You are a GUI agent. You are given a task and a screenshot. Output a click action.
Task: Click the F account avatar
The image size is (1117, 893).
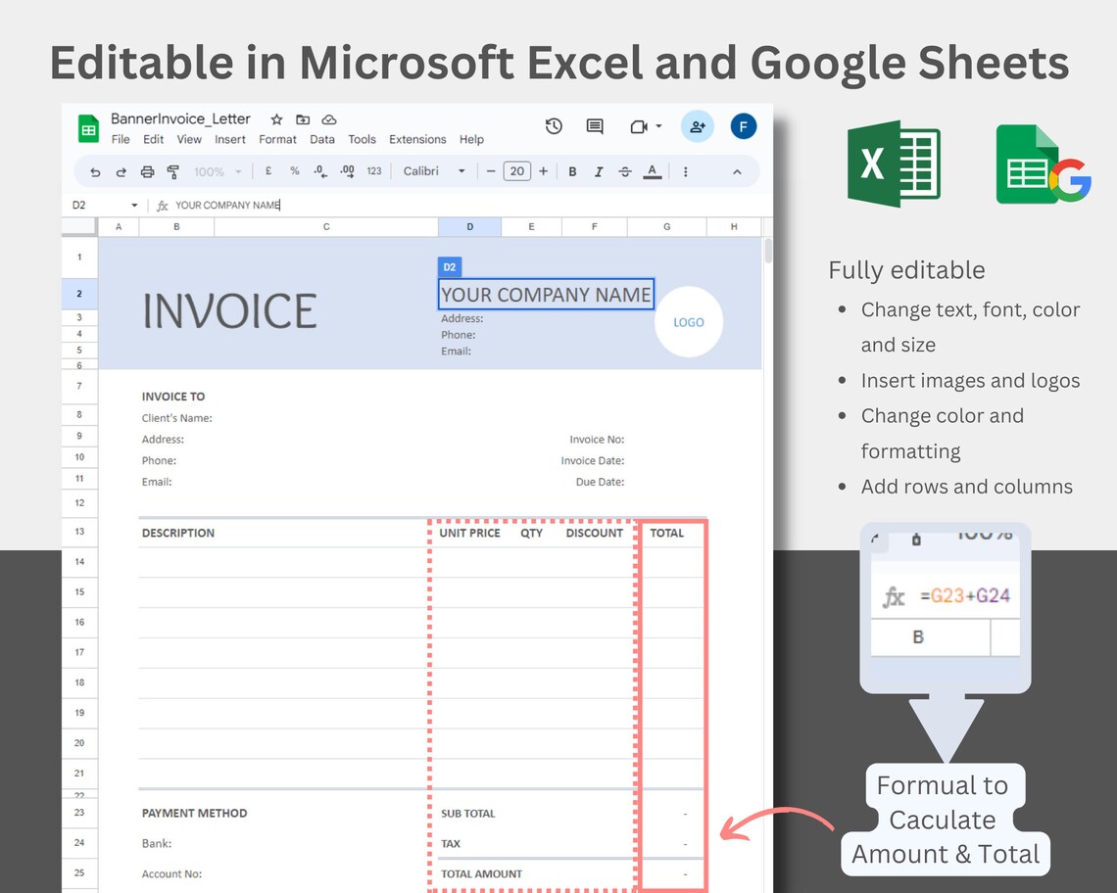point(743,126)
